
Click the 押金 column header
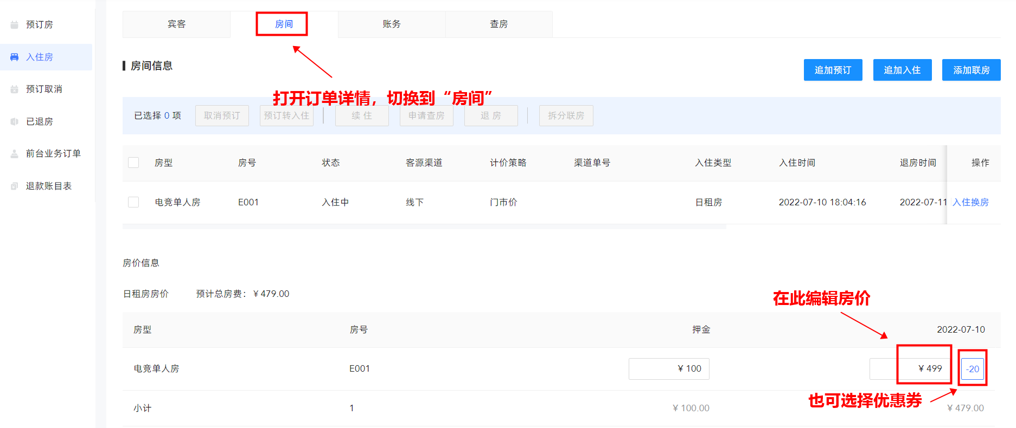coord(701,329)
